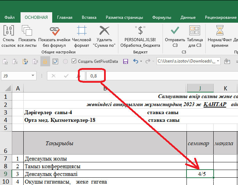This screenshot has height=185, width=238.
Task: Switch to ОСНОВНАЯ ribbon tab
Action: click(x=36, y=17)
